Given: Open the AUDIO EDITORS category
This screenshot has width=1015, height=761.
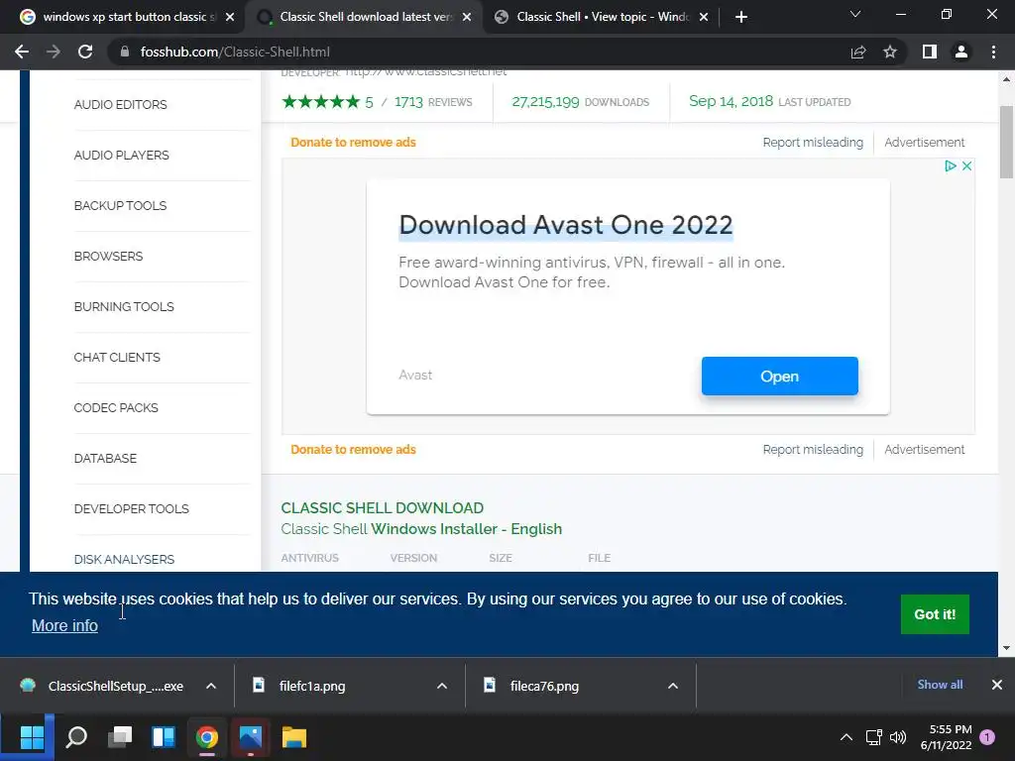Looking at the screenshot, I should click(x=120, y=104).
